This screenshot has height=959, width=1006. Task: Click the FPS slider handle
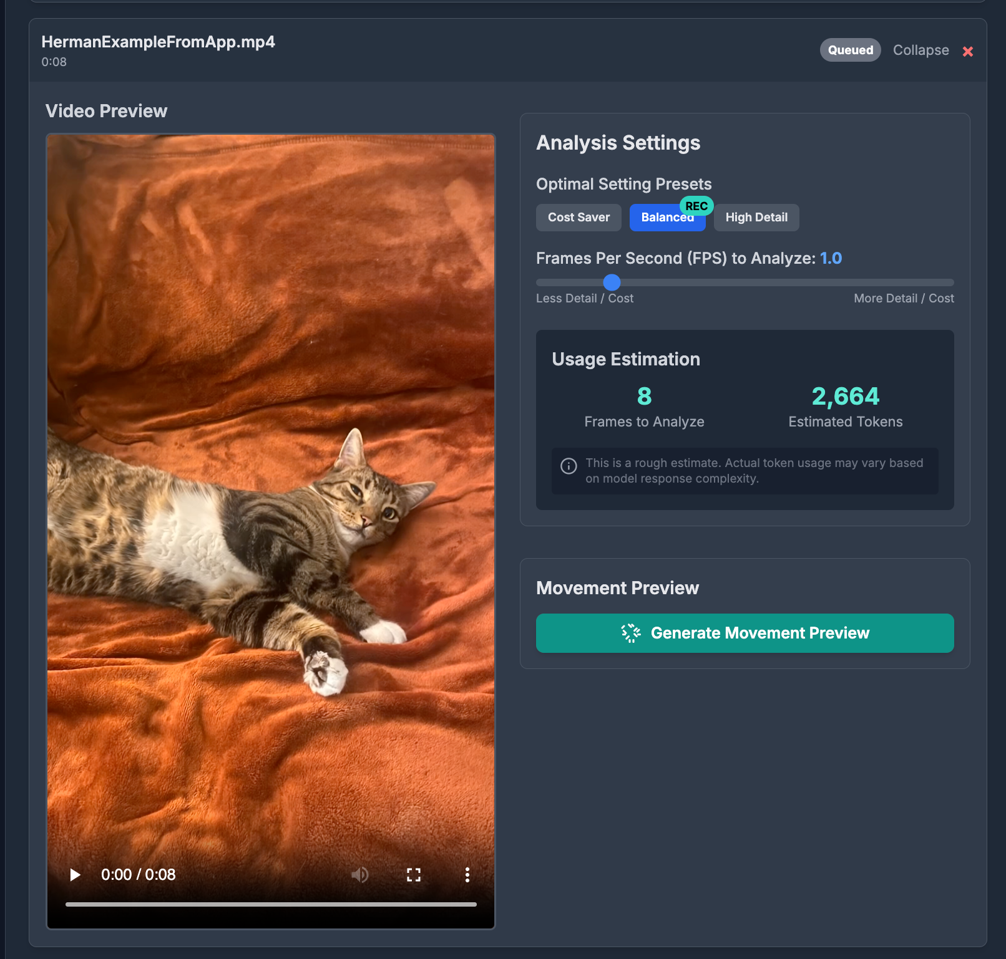pyautogui.click(x=612, y=282)
